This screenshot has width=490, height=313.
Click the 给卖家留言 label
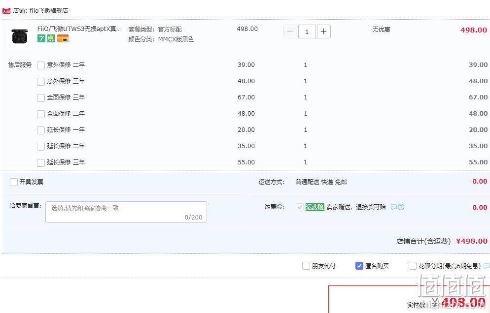(x=26, y=206)
